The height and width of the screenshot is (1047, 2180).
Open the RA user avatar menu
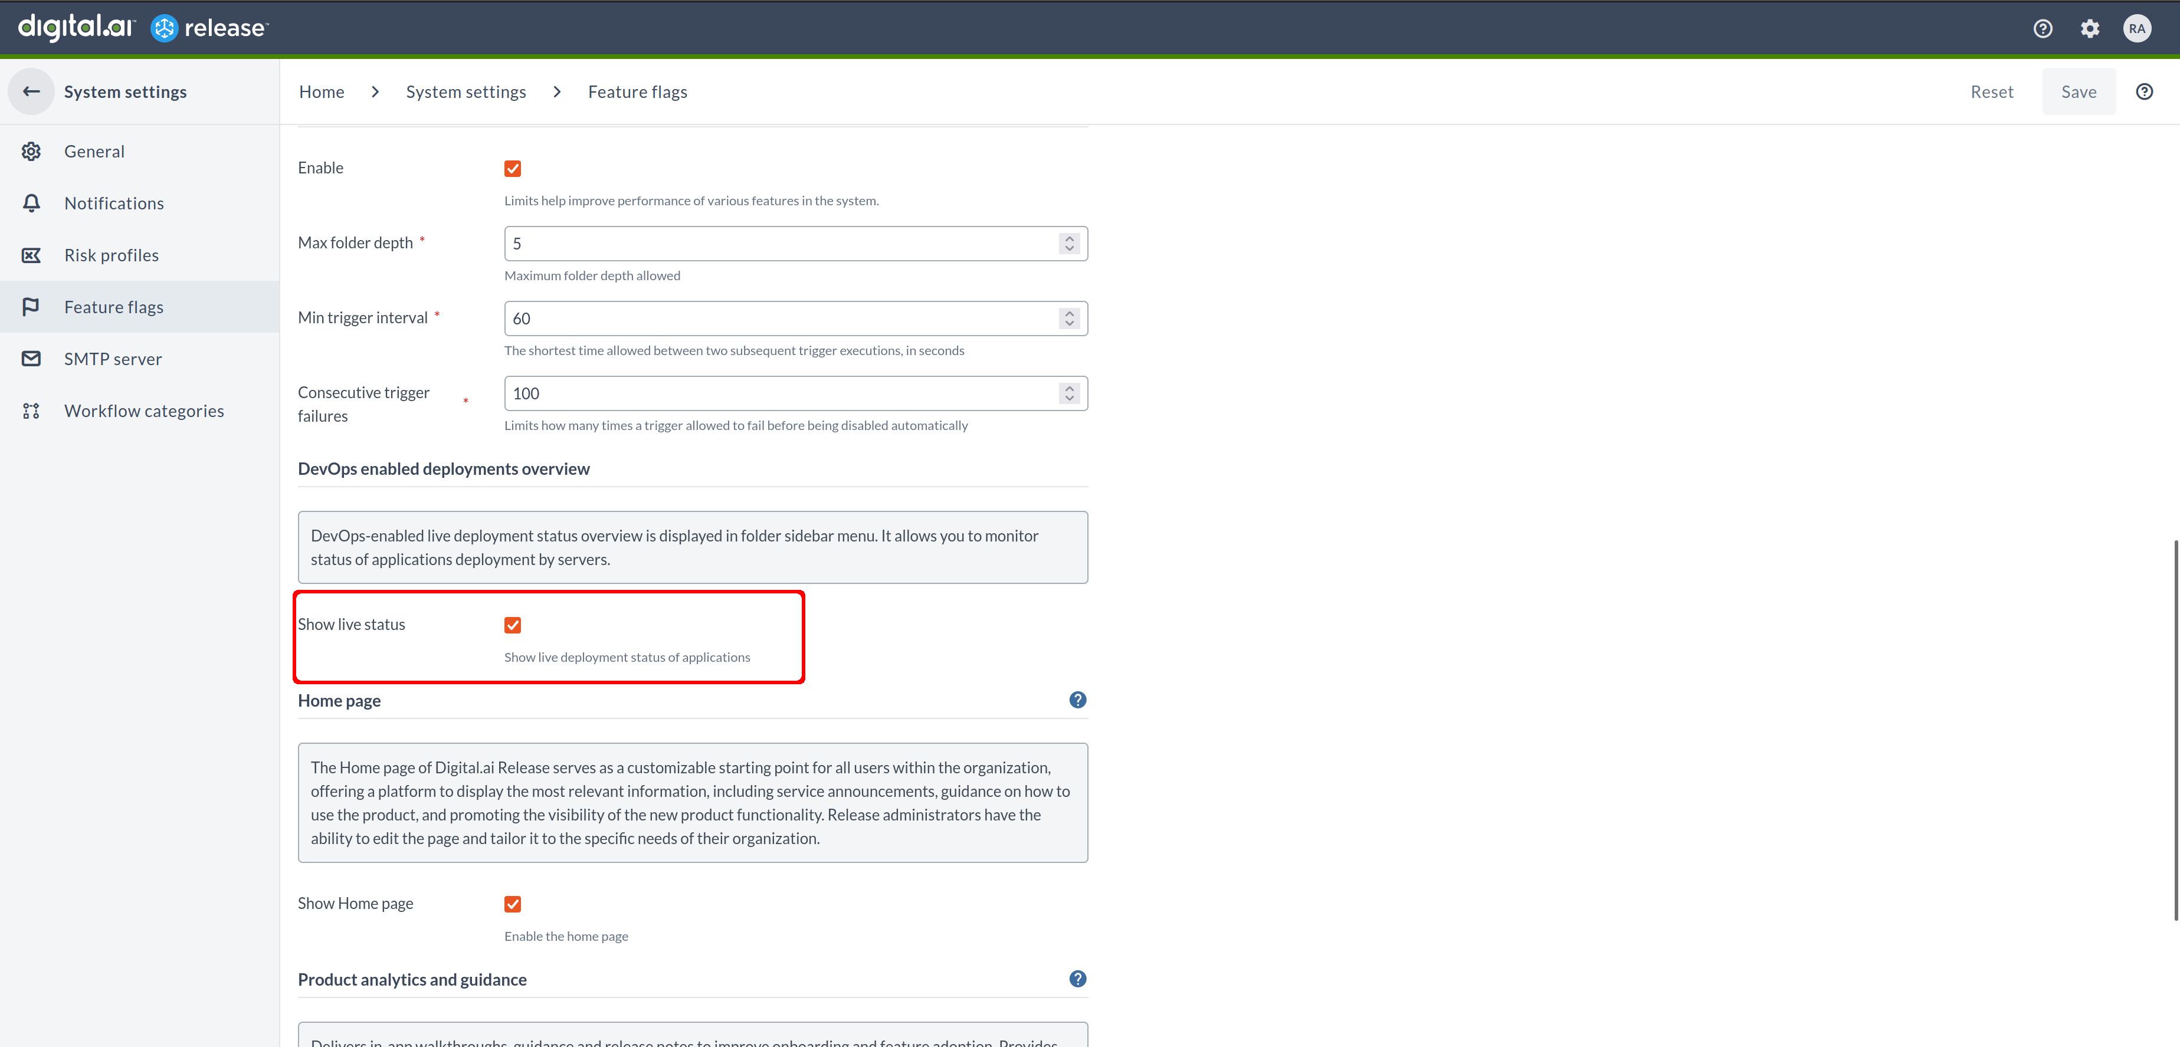coord(2137,29)
